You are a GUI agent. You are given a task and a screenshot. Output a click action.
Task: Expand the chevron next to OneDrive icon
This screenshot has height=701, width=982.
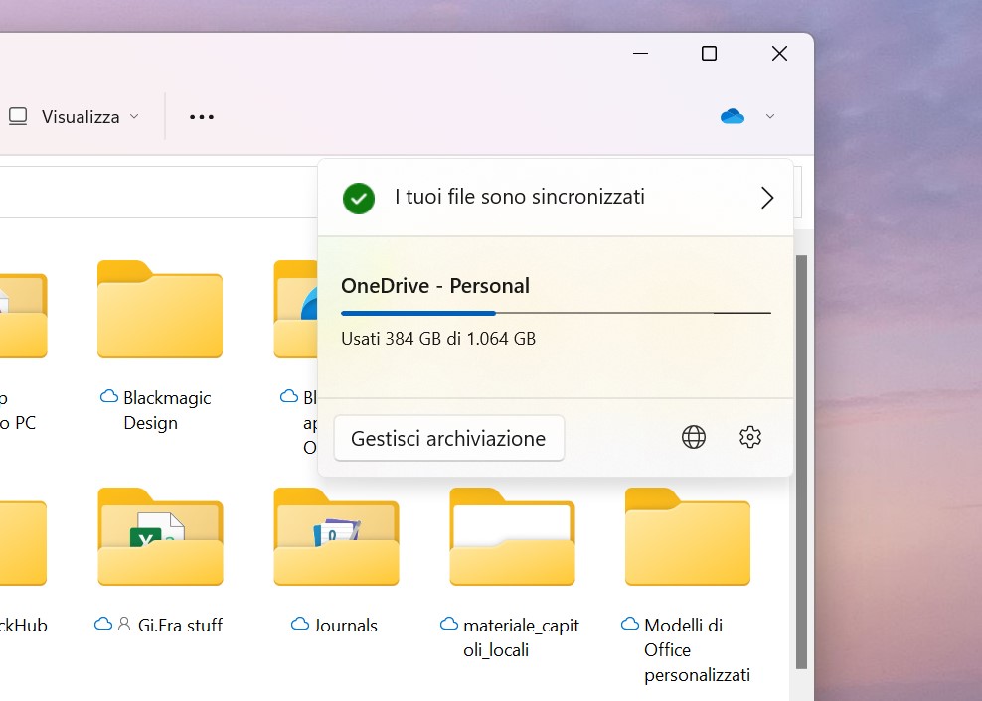(x=770, y=116)
